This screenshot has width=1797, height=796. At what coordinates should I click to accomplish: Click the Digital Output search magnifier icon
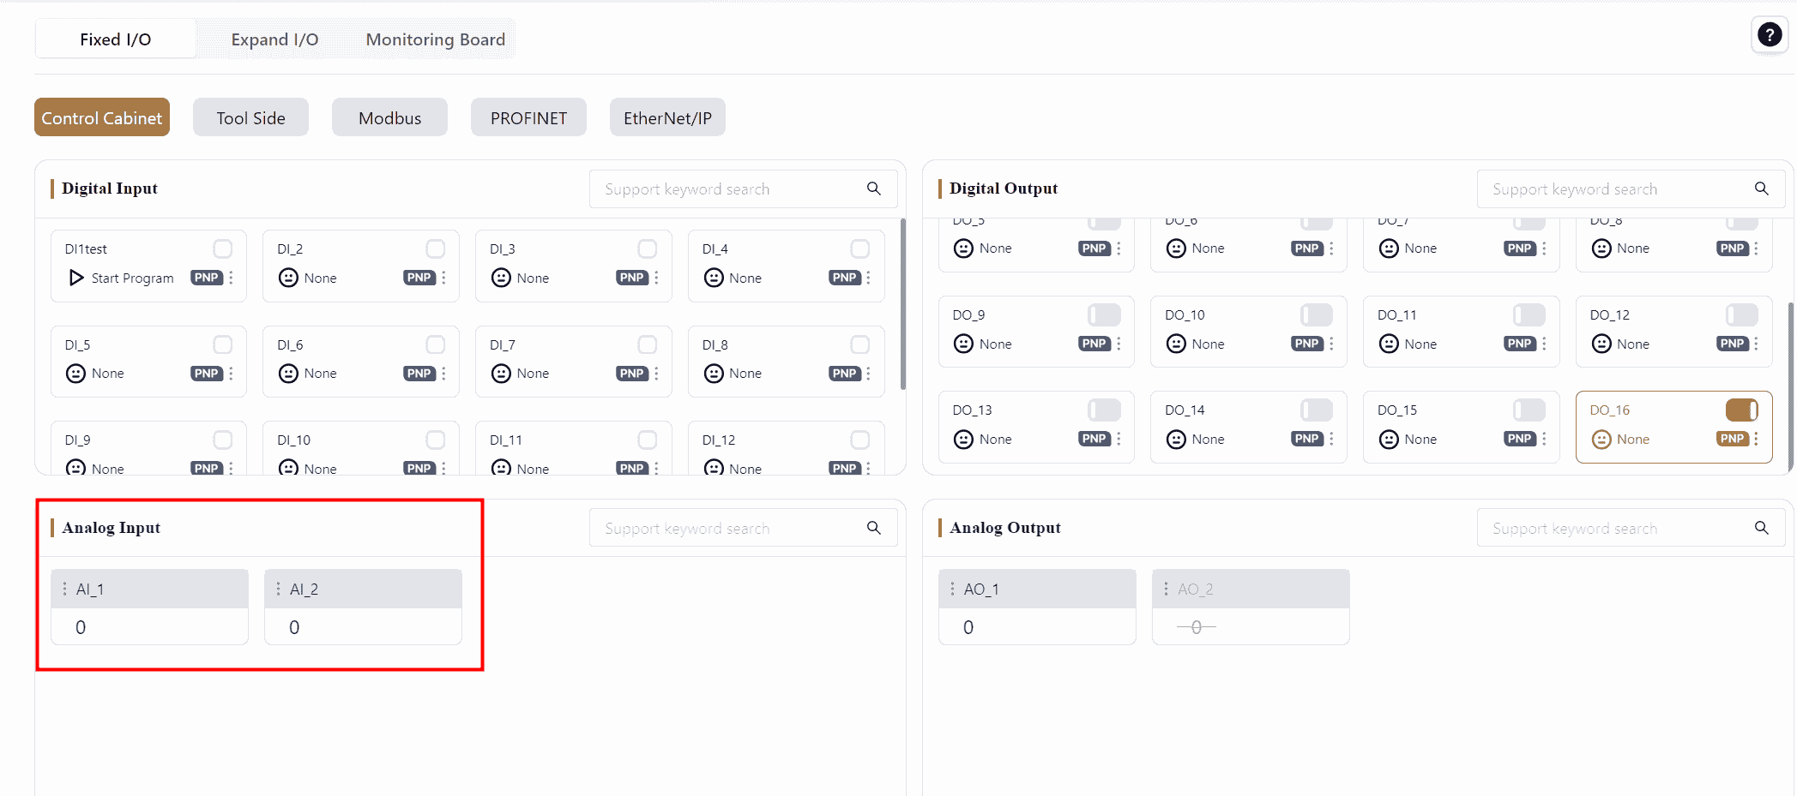point(1761,189)
